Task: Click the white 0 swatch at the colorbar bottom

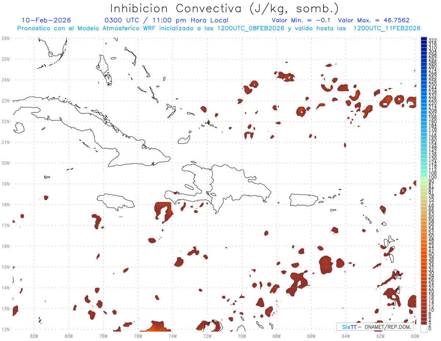Action: click(424, 328)
